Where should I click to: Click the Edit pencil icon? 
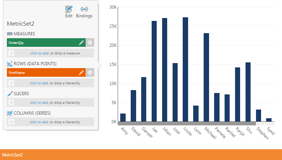click(x=69, y=9)
